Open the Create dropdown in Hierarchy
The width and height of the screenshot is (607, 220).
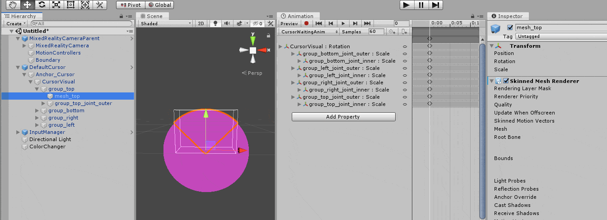pos(16,23)
